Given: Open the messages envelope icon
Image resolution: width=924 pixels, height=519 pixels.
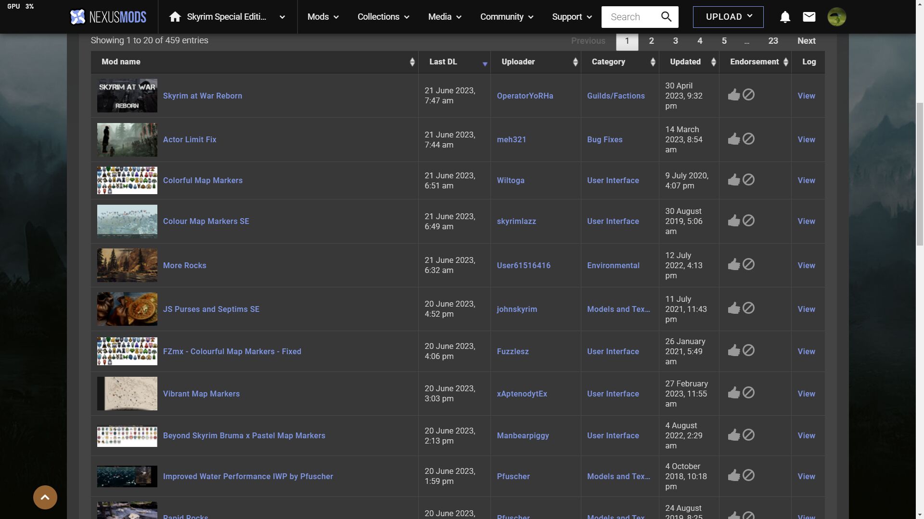Looking at the screenshot, I should click(809, 17).
